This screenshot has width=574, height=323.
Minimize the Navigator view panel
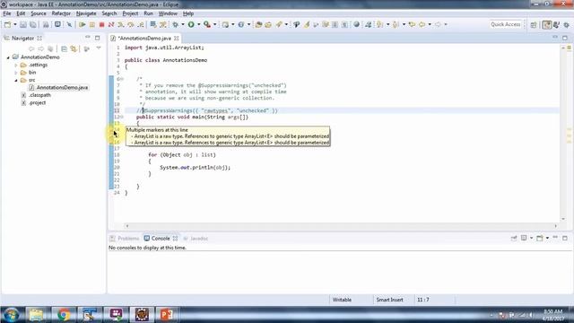pos(88,38)
